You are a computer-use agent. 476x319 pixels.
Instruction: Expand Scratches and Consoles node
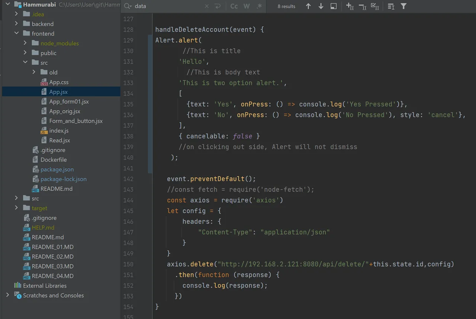tap(7, 295)
